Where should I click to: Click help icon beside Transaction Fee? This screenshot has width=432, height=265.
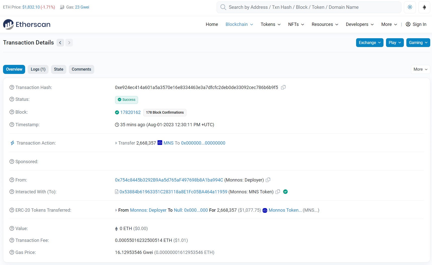[x=12, y=240]
